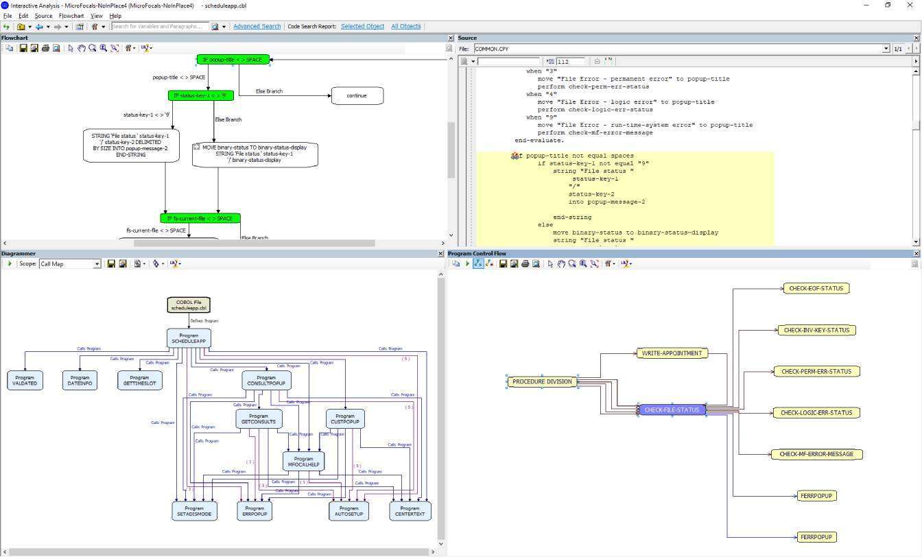922x557 pixels.
Task: Open the File COMMON.CPY dropdown in Source pane
Action: click(x=886, y=49)
